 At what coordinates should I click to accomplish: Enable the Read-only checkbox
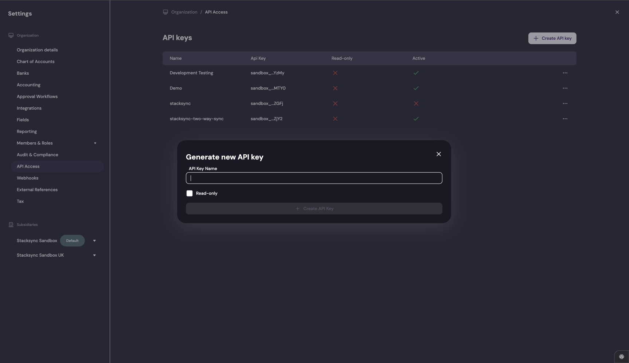pyautogui.click(x=190, y=193)
